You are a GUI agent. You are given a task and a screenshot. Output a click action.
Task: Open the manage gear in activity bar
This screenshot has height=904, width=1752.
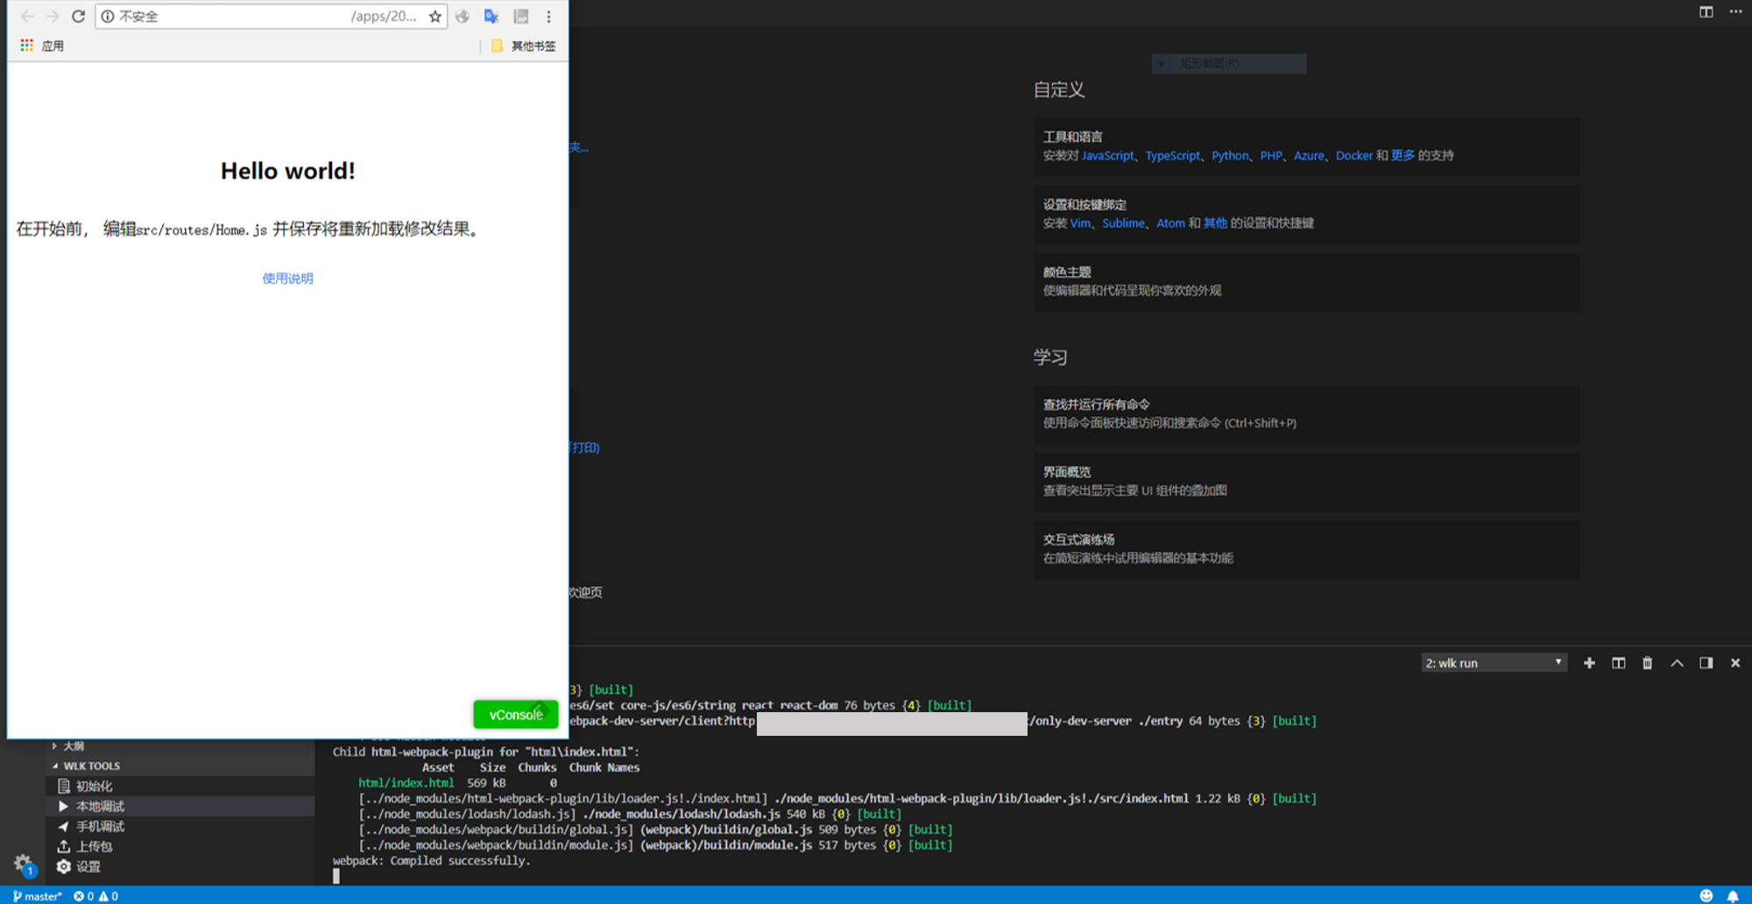[x=23, y=863]
